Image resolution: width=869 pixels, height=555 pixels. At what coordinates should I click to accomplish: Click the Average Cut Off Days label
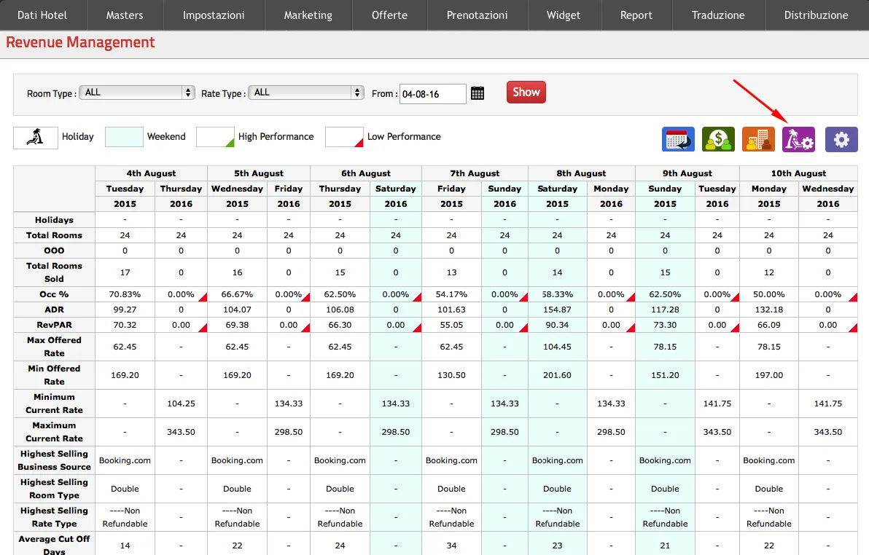[54, 545]
